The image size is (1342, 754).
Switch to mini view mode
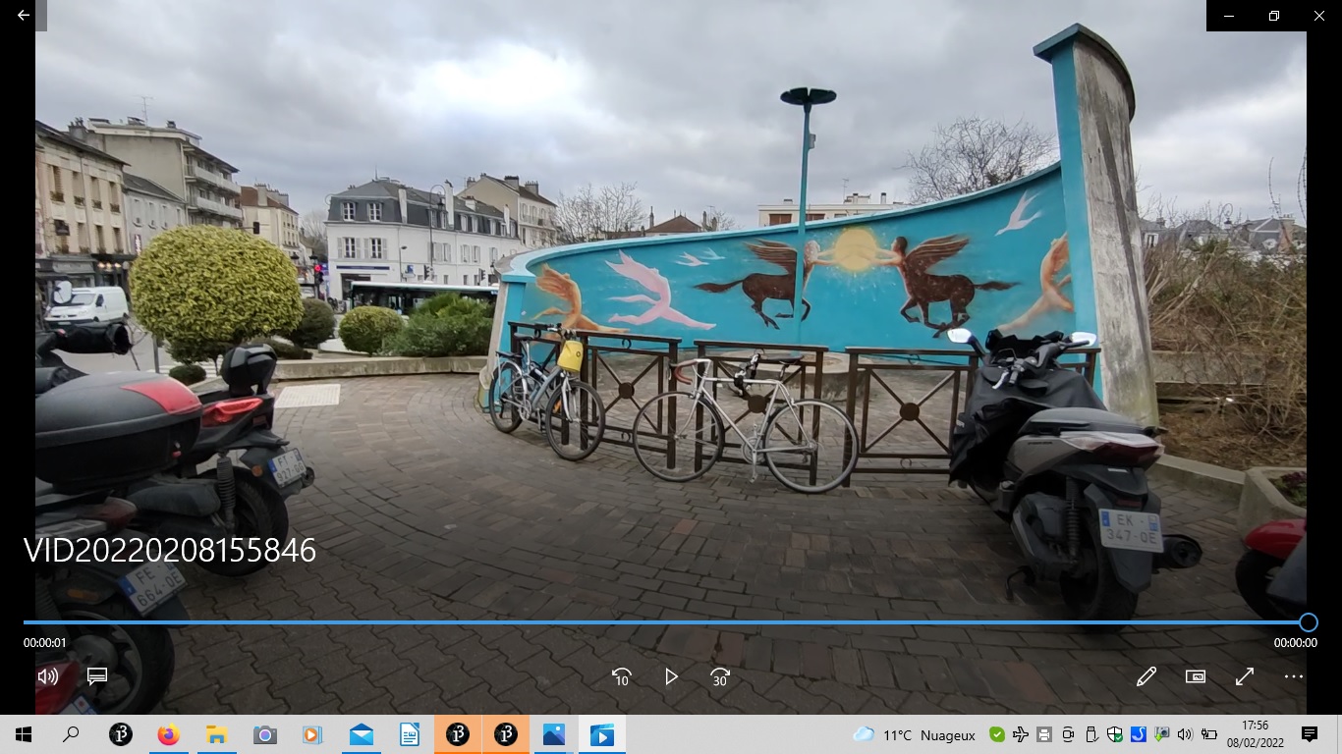(1195, 676)
